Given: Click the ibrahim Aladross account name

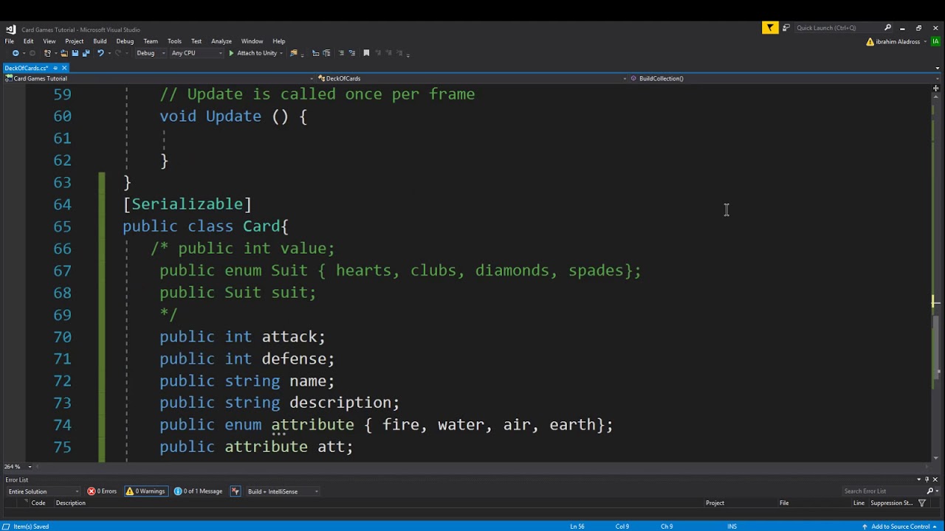Looking at the screenshot, I should coord(898,41).
